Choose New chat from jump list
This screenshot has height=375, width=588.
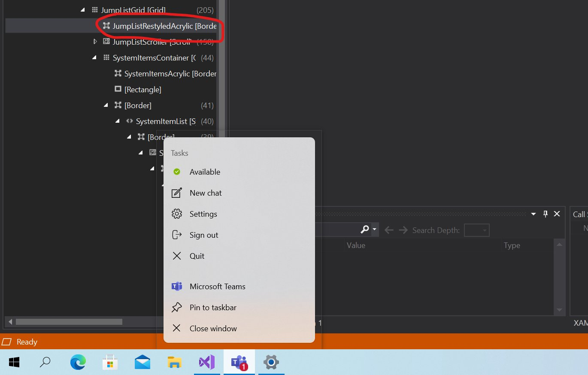206,193
